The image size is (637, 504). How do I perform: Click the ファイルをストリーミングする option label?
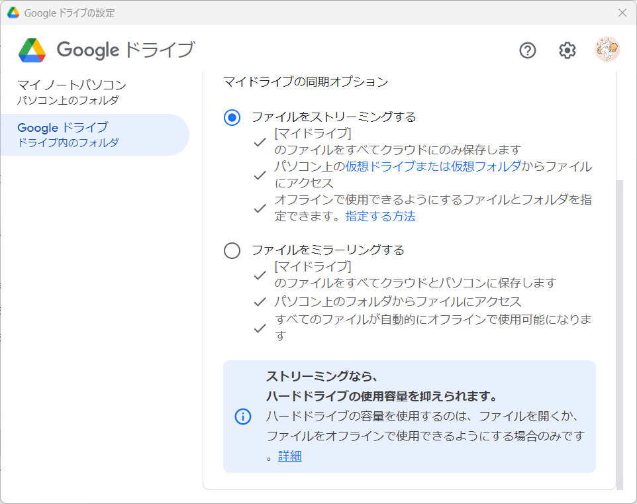point(334,117)
